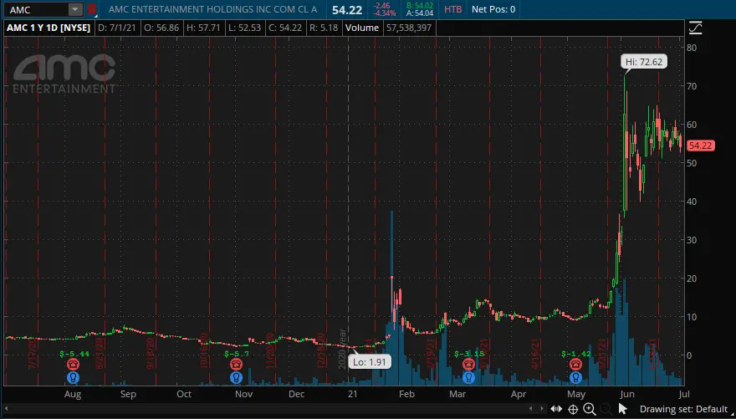The height and width of the screenshot is (419, 736).
Task: Click the L: 52.53 low value
Action: pyautogui.click(x=244, y=28)
